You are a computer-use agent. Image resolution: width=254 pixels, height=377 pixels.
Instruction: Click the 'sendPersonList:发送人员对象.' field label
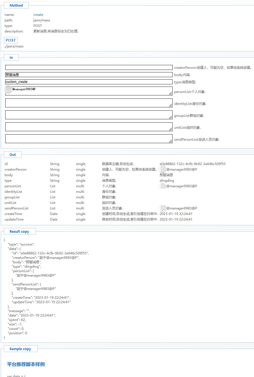(x=197, y=140)
